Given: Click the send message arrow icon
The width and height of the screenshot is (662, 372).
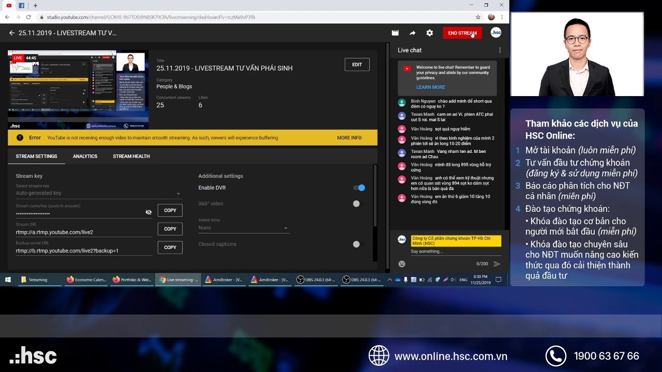Looking at the screenshot, I should tap(497, 264).
